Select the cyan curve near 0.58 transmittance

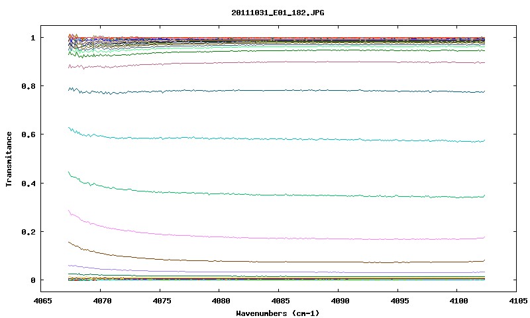click(277, 139)
